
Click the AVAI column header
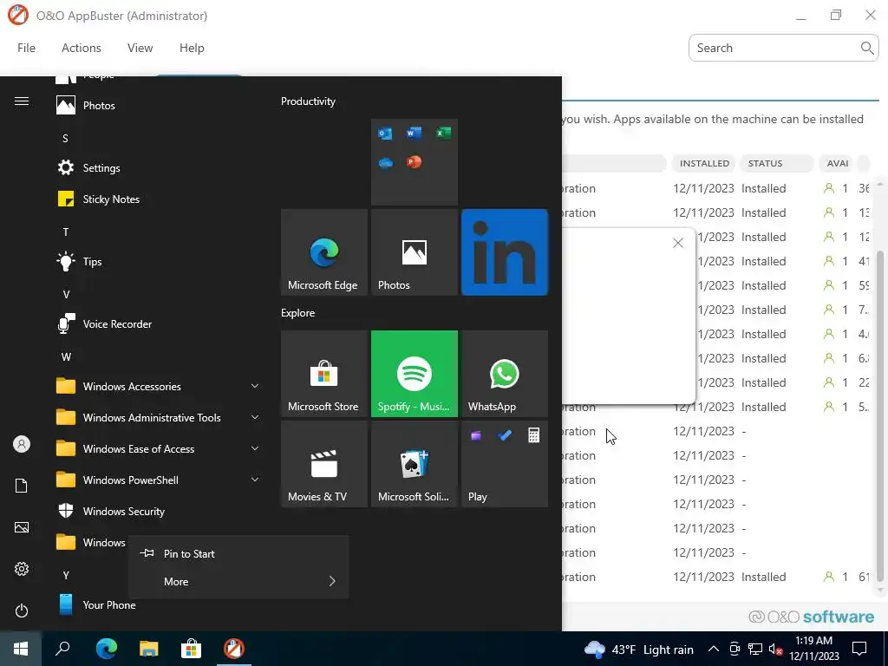point(838,163)
